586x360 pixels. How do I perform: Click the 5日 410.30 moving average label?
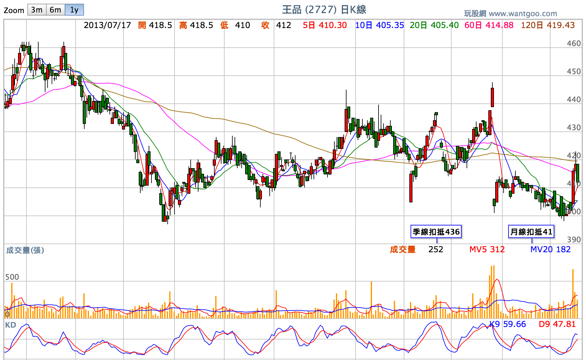[325, 25]
